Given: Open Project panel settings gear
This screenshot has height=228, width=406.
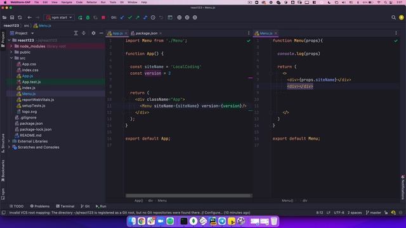Looking at the screenshot, I should click(x=93, y=33).
